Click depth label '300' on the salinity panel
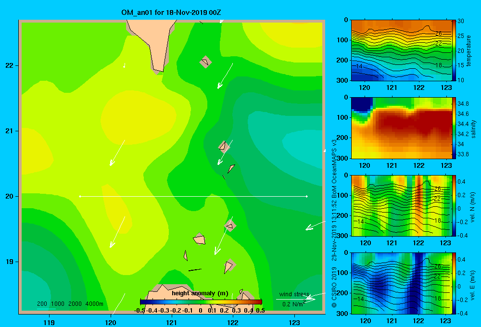Image resolution: width=481 pixels, height=327 pixels. click(x=342, y=158)
